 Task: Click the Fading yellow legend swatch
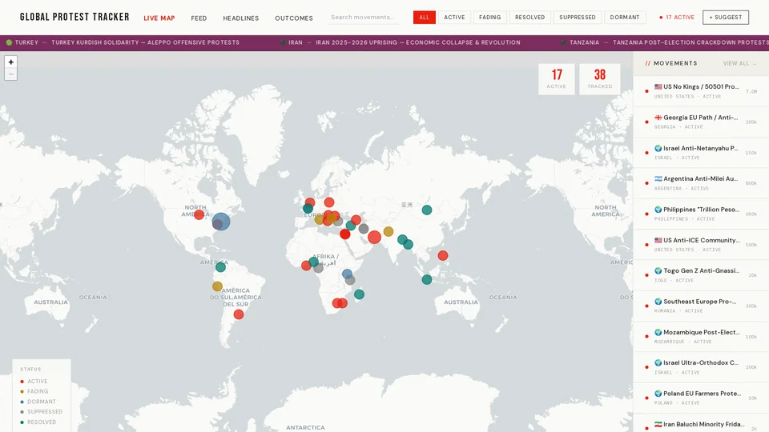(x=22, y=392)
